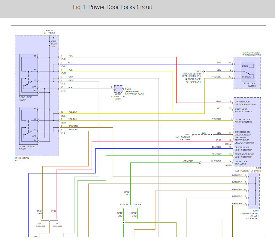The image size is (275, 240).
Task: Click the 'RED' wire label at BCM pin 6
Action: (219, 102)
